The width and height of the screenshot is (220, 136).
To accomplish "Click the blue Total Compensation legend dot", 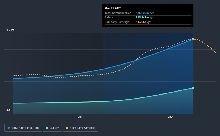I will click(9, 128).
